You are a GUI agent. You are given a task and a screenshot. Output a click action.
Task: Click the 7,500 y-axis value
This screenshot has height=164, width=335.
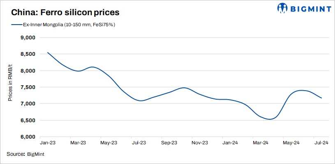point(28,87)
